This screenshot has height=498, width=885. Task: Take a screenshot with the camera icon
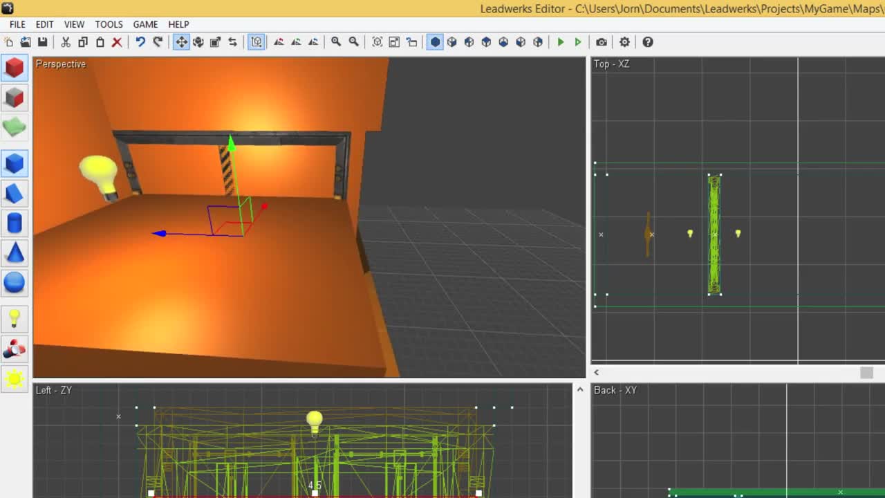pos(601,42)
